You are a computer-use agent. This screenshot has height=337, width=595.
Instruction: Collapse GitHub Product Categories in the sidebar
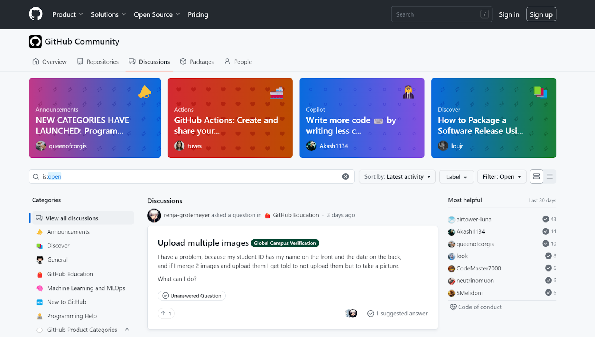127,329
